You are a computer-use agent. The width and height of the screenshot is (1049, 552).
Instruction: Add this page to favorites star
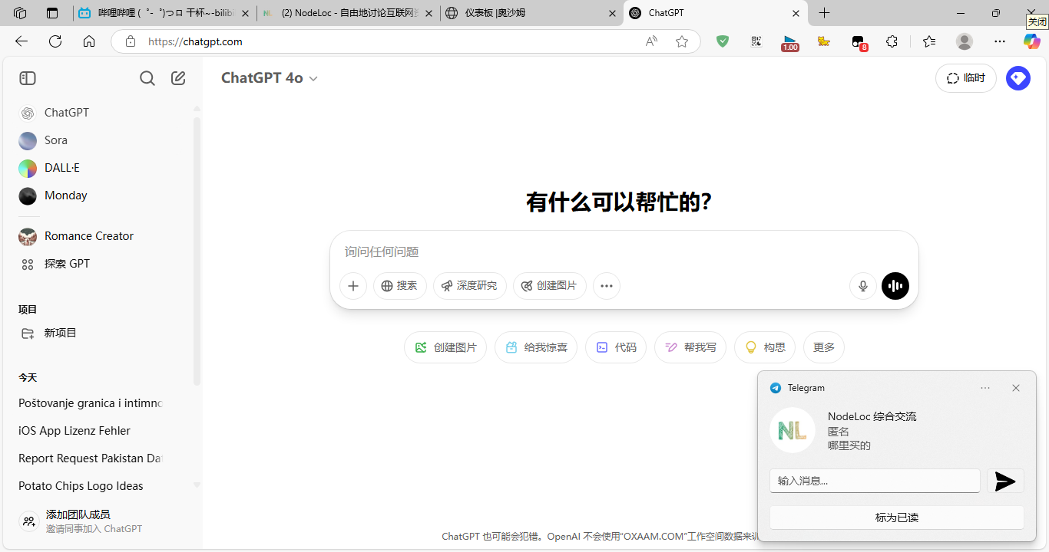pos(682,41)
